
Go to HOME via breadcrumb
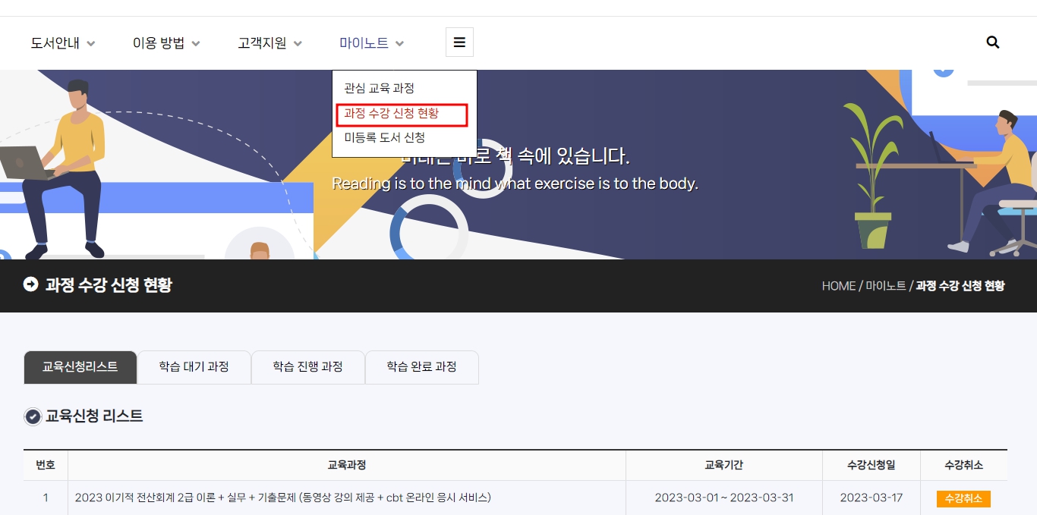click(838, 286)
